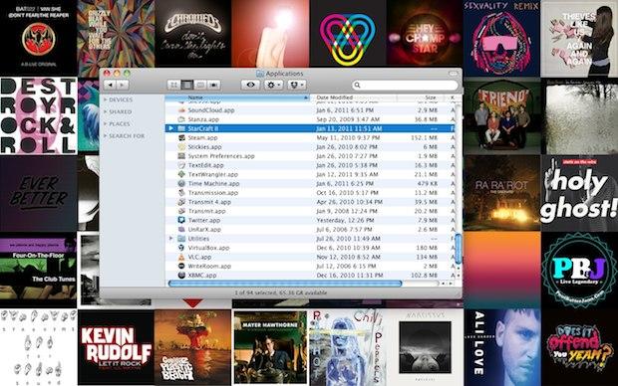
Task: Click the scroll down arrow button
Action: (x=458, y=275)
